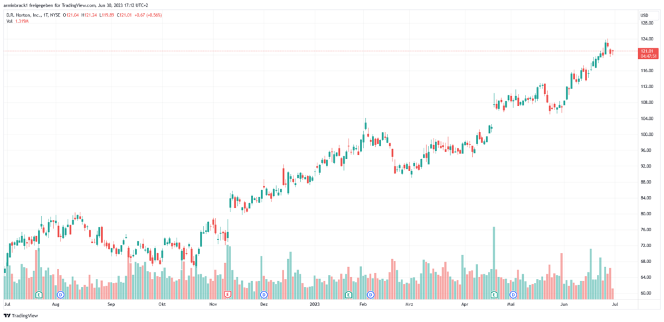Click the dividend marker near Aug
The width and height of the screenshot is (664, 322).
coord(60,294)
